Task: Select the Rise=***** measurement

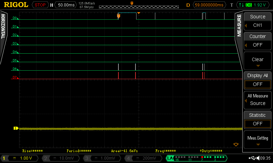Action: point(32,151)
